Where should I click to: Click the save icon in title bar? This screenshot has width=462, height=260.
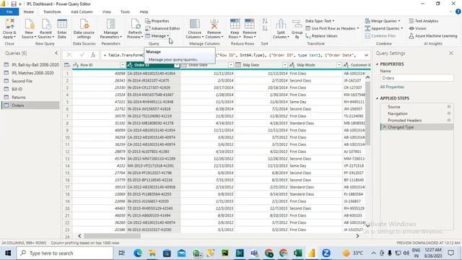tap(14, 4)
